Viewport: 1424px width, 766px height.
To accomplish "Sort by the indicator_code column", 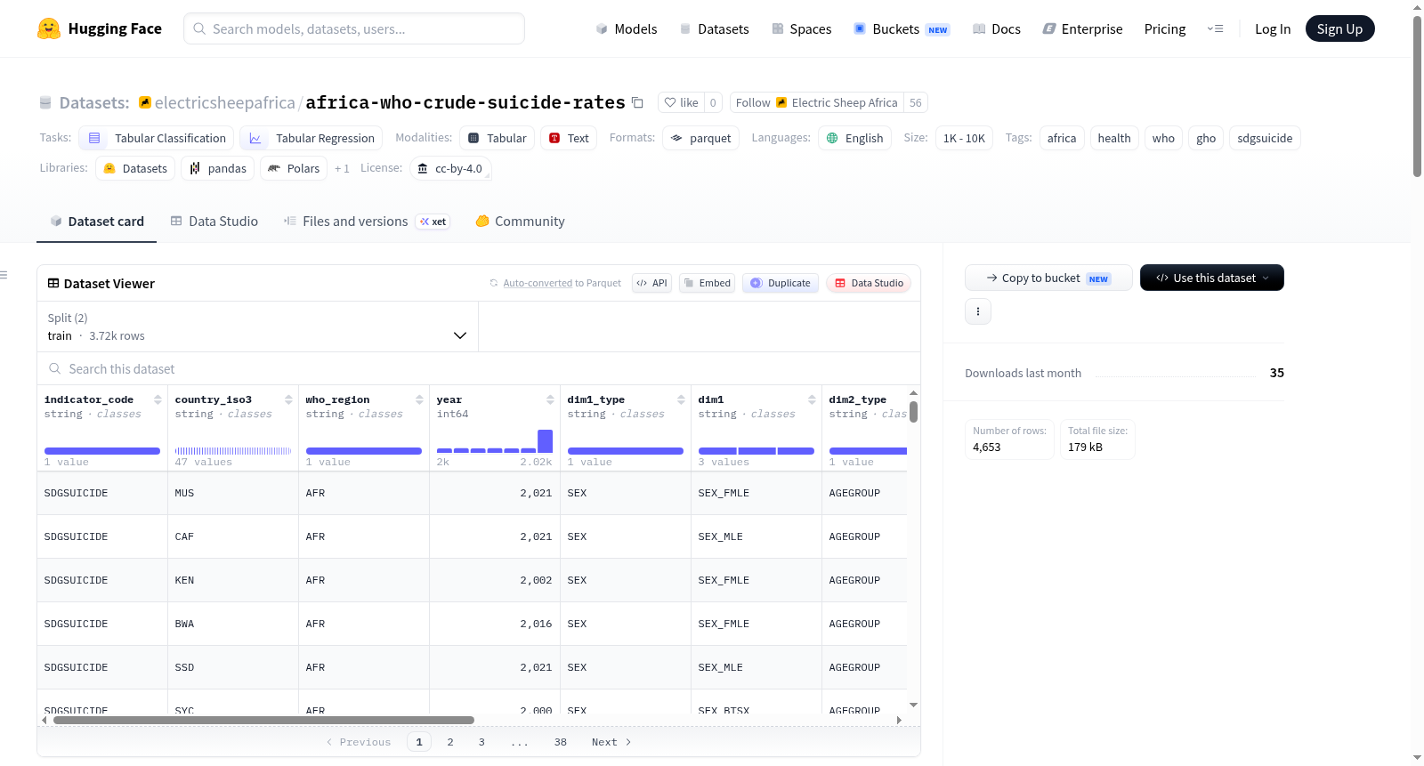I will point(158,399).
